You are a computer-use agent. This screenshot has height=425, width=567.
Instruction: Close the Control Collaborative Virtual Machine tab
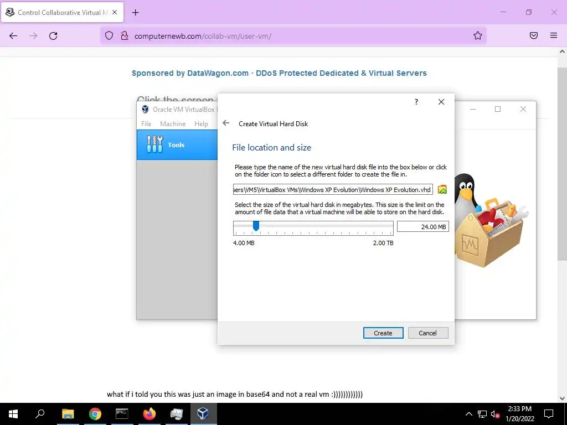(x=115, y=12)
